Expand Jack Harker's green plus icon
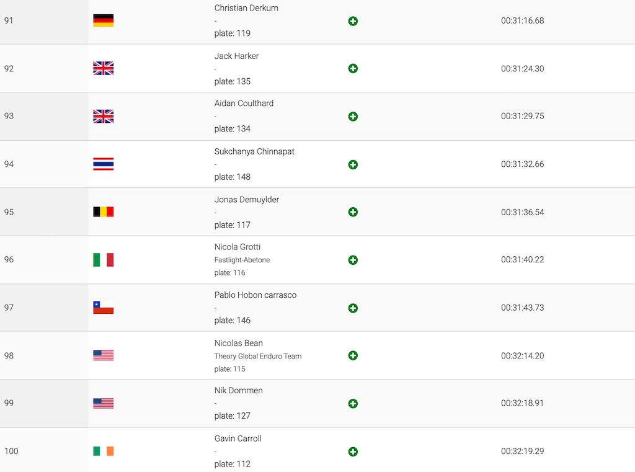635x472 pixels. pyautogui.click(x=353, y=68)
